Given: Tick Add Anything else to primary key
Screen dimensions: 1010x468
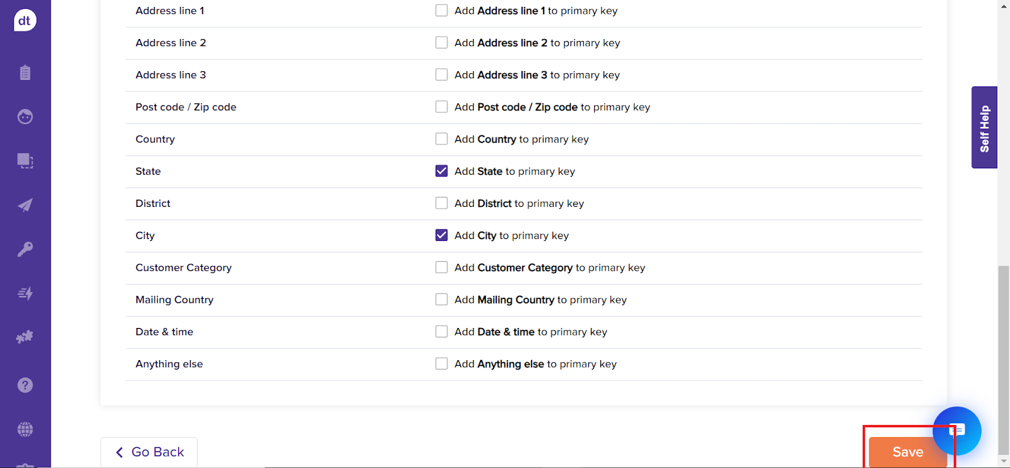Looking at the screenshot, I should tap(441, 364).
